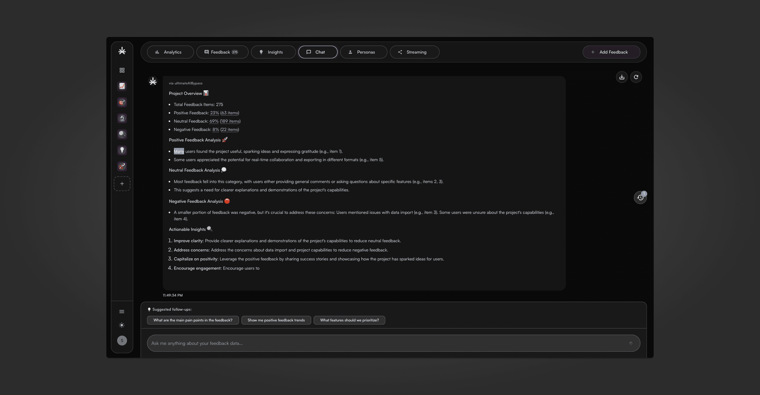
Task: Open user profile avatar S
Action: (x=122, y=341)
